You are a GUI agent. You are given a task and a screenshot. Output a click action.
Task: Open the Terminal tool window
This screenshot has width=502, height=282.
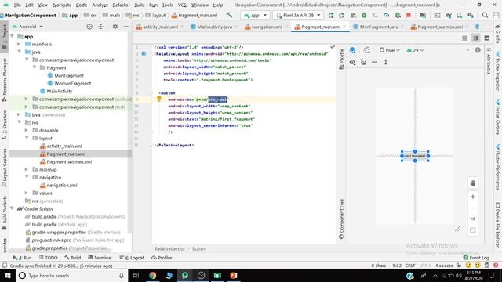100,258
